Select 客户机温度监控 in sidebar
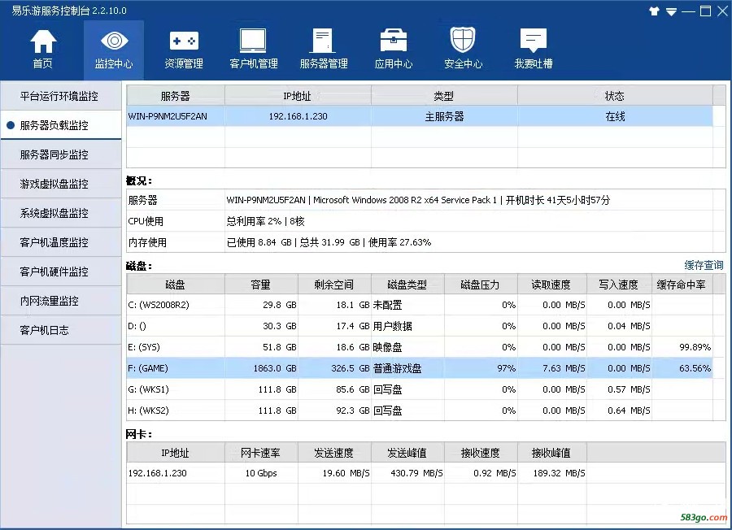Viewport: 732px width, 530px height. click(x=61, y=242)
